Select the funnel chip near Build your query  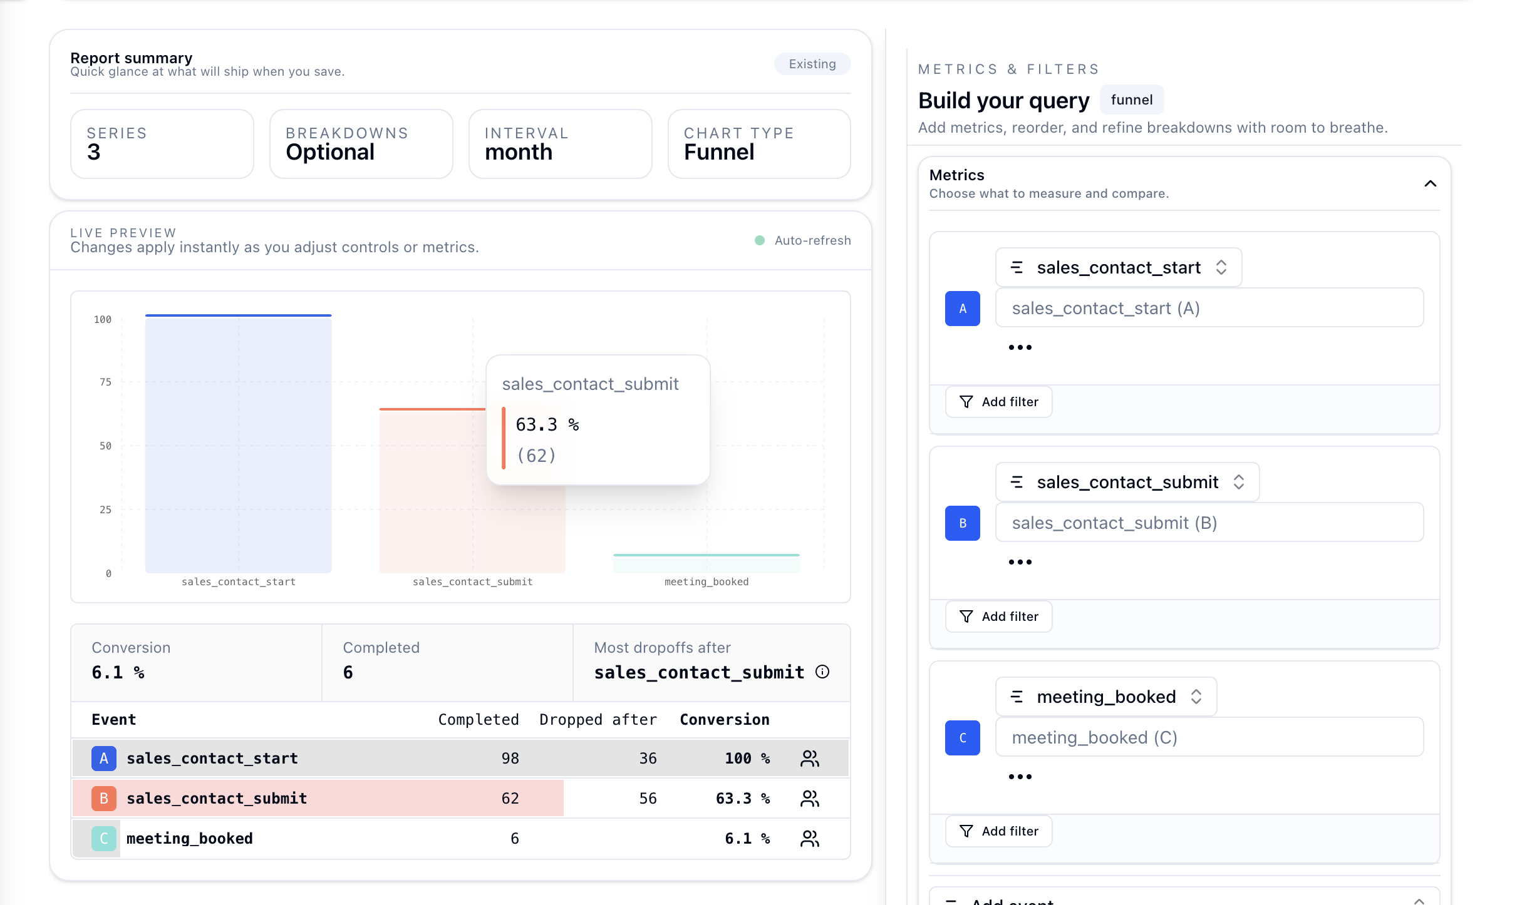1131,99
